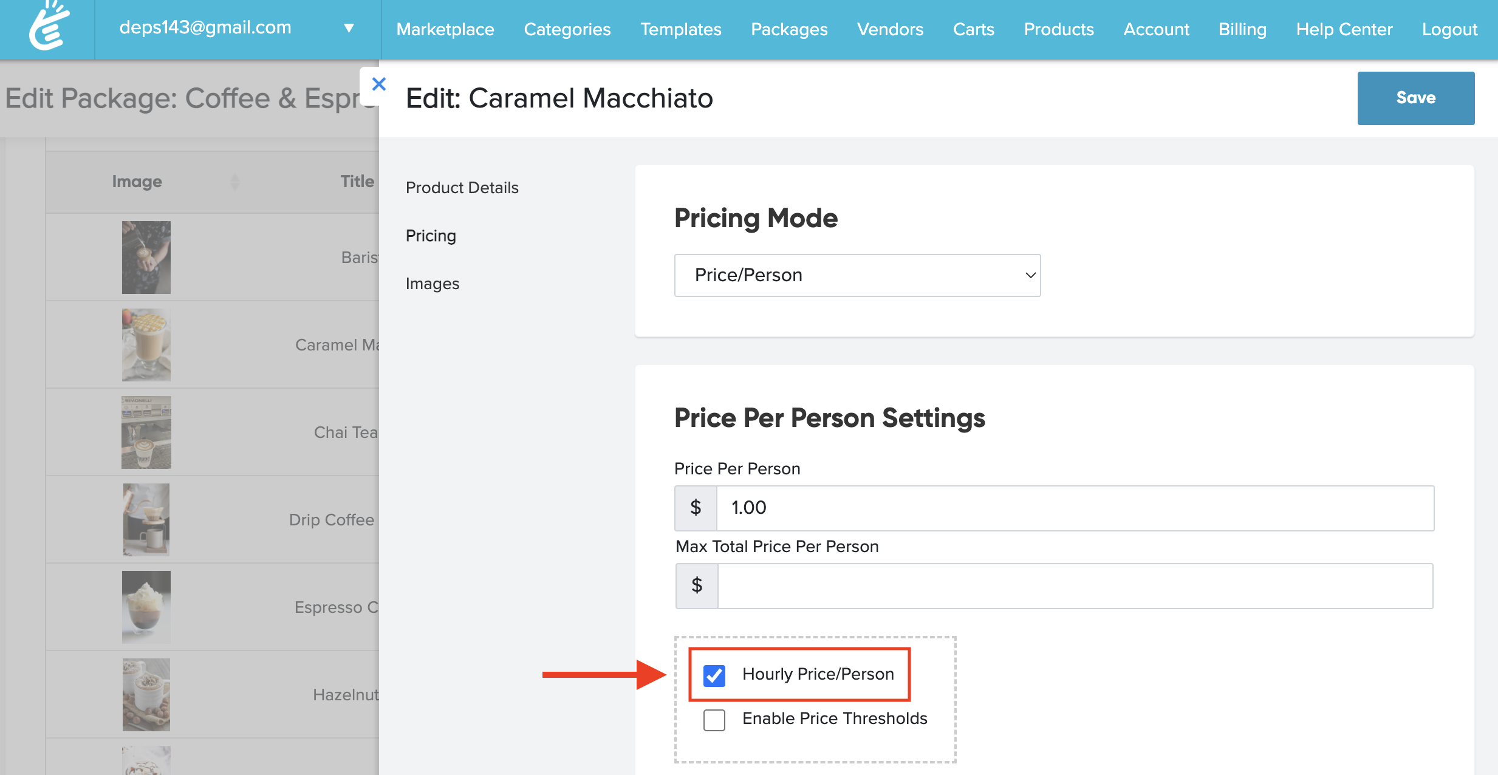Expand the deps143@gmail.com account dropdown
The width and height of the screenshot is (1498, 775).
[349, 28]
